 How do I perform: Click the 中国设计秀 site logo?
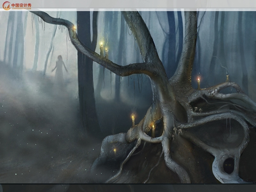pyautogui.click(x=17, y=6)
